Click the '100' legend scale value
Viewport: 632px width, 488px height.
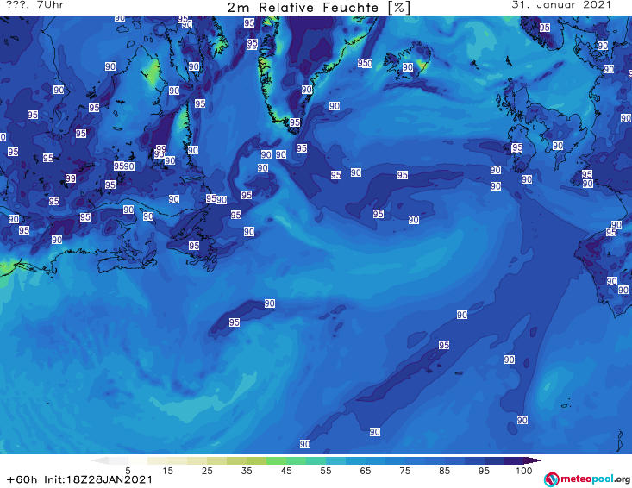tap(524, 471)
